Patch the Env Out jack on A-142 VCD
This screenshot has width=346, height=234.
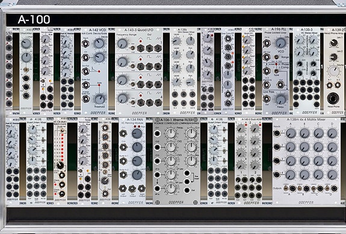point(85,72)
